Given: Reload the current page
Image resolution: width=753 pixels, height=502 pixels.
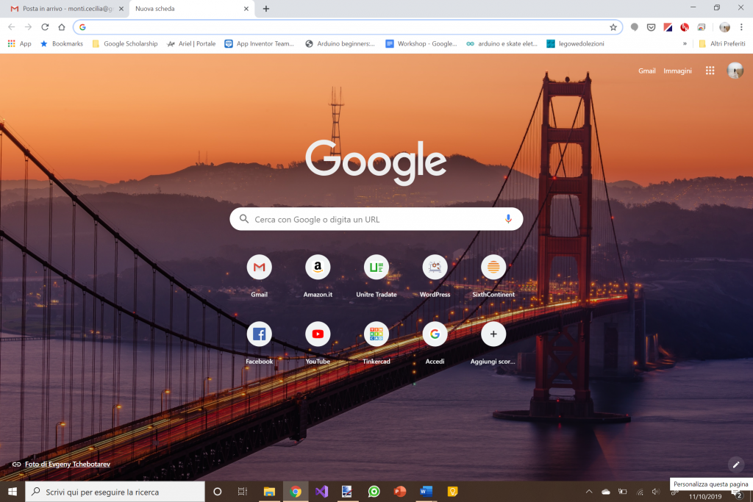Looking at the screenshot, I should (x=45, y=27).
